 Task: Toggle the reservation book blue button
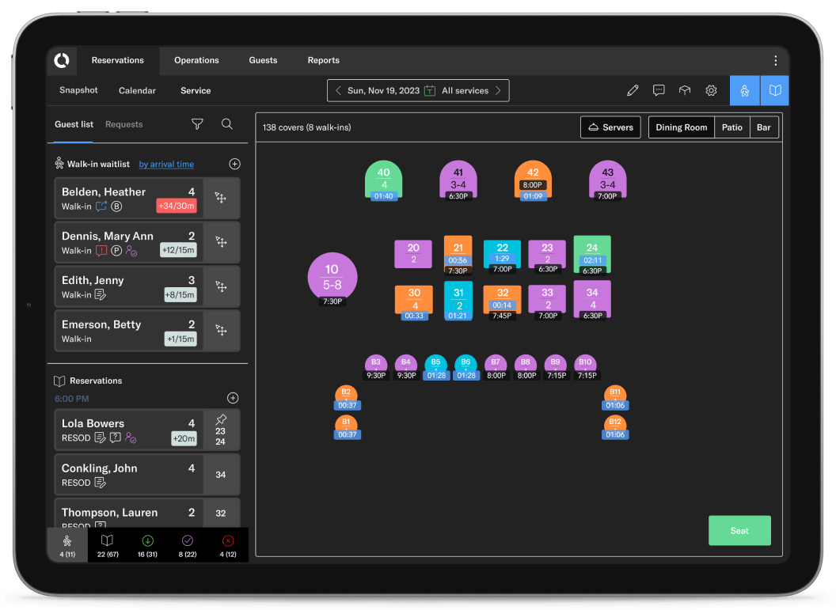pyautogui.click(x=775, y=90)
